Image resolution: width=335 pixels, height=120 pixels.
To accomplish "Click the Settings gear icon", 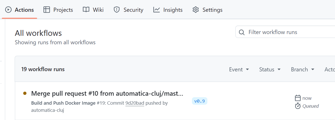I will pos(196,10).
